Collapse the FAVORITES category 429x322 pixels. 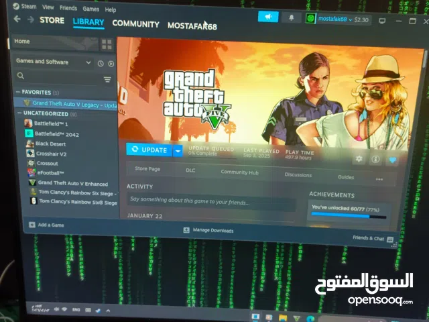(18, 92)
